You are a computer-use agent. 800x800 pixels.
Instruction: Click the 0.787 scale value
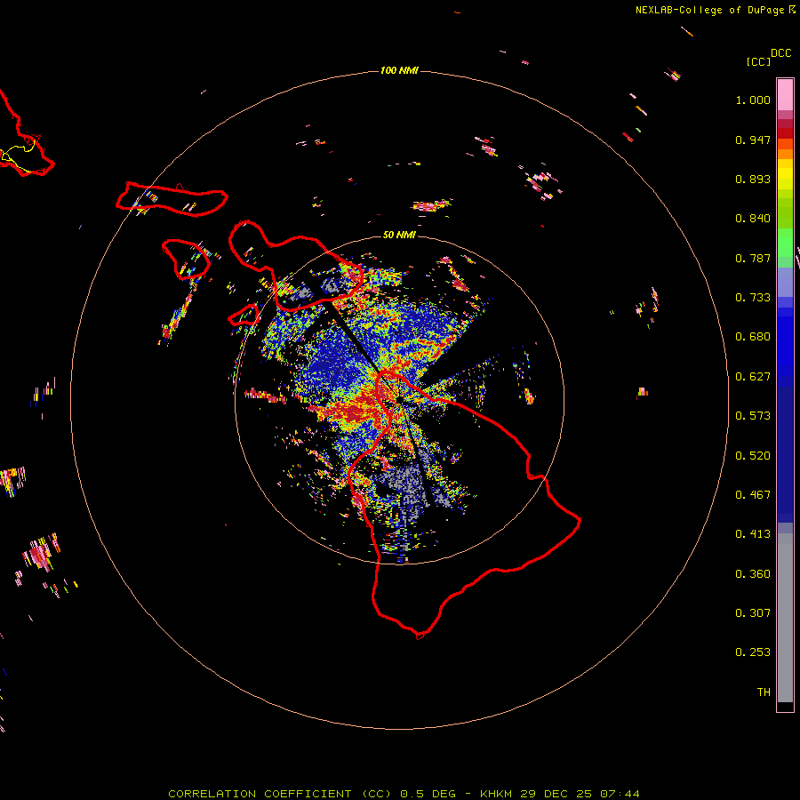pos(753,258)
